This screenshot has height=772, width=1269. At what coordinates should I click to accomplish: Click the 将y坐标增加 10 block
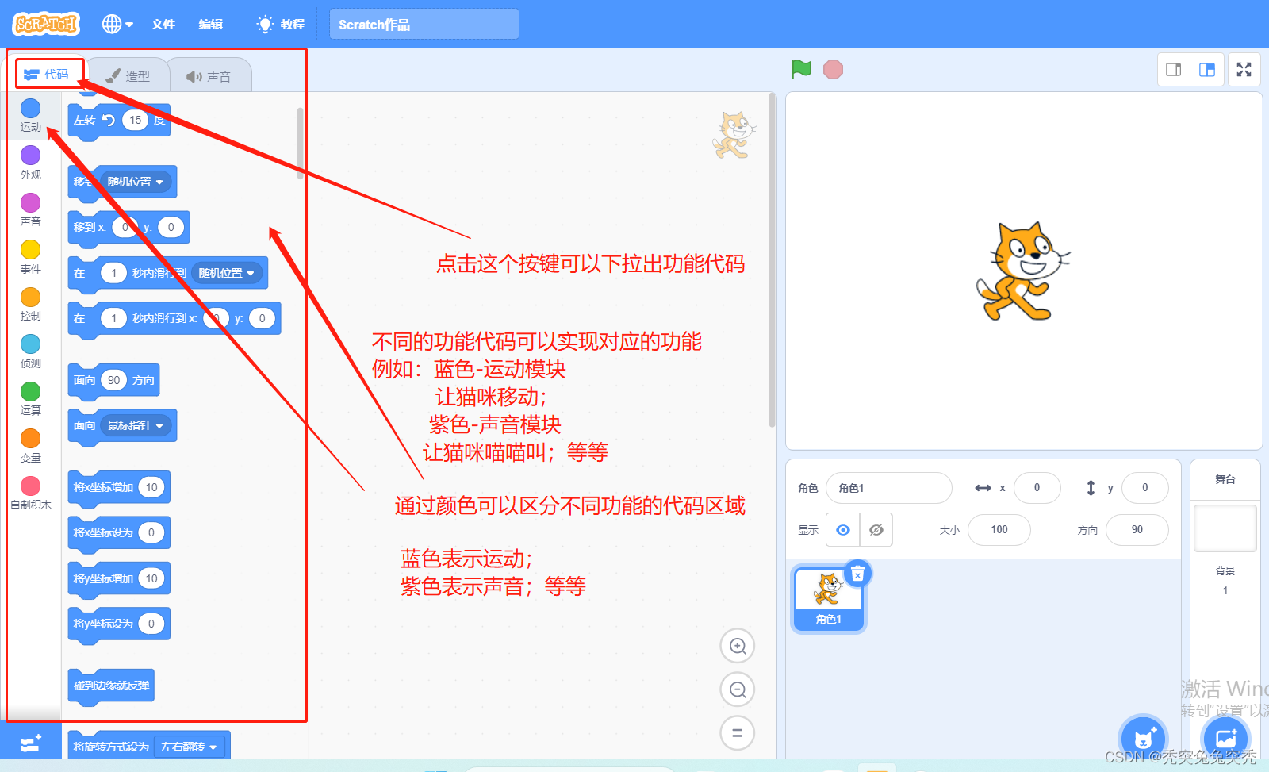click(x=119, y=578)
